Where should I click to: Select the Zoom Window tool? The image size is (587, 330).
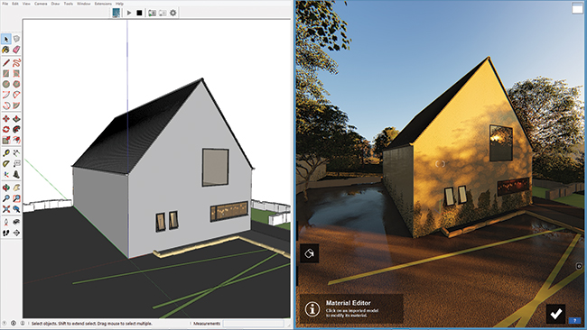[x=16, y=198]
